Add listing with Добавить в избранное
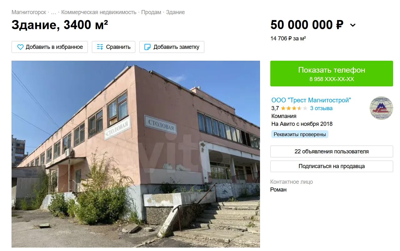 pos(50,47)
